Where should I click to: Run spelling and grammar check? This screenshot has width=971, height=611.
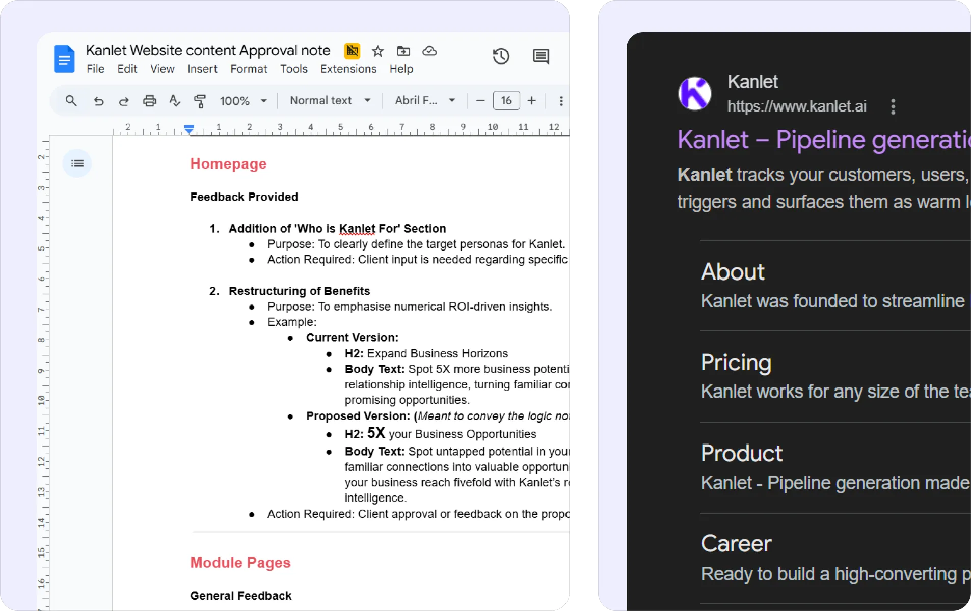[x=175, y=101]
